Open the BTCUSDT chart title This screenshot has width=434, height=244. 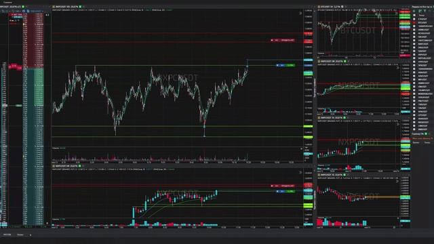(330, 7)
